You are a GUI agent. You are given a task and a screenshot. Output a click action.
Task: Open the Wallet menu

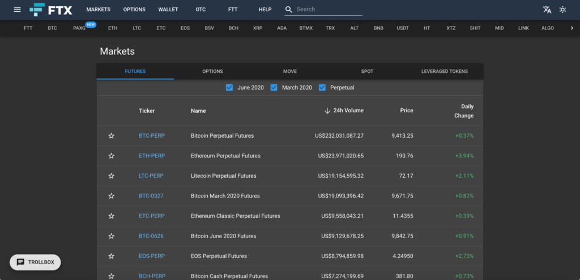[x=168, y=10]
